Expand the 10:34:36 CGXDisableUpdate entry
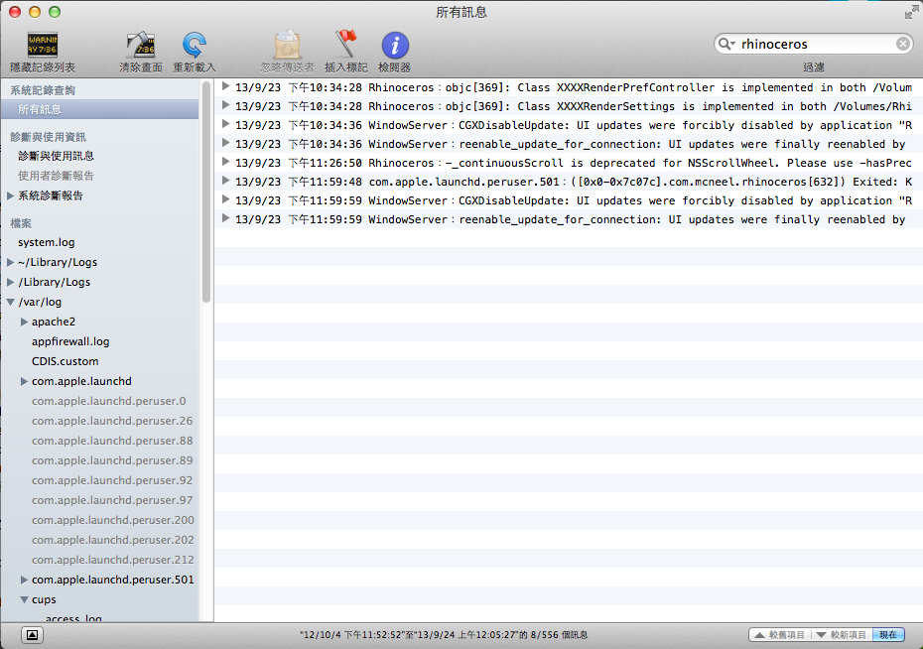This screenshot has width=923, height=649. (225, 124)
